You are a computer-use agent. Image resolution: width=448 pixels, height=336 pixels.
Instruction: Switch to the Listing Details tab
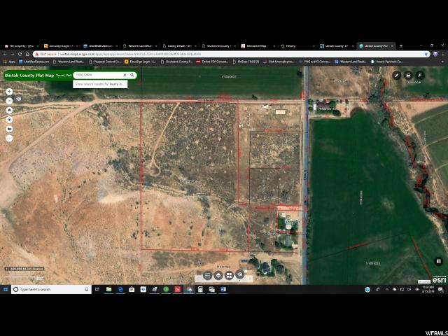pyautogui.click(x=179, y=45)
